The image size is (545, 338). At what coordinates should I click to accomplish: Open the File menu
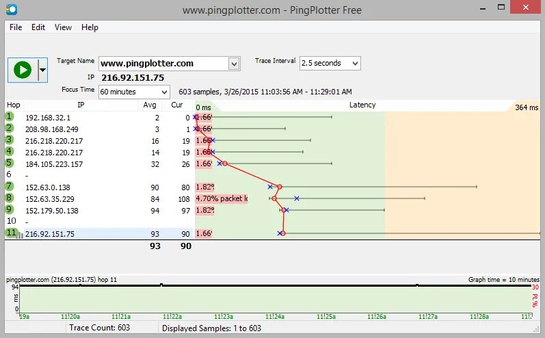[x=16, y=27]
